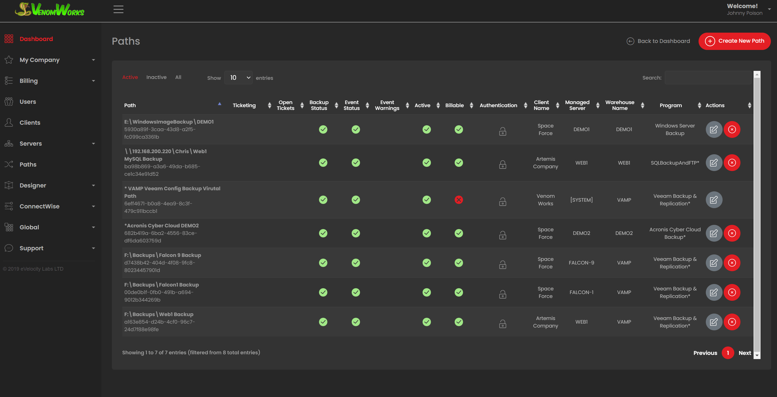Click Active checkmark for Falcon1 Backup row
The width and height of the screenshot is (777, 397).
point(426,292)
